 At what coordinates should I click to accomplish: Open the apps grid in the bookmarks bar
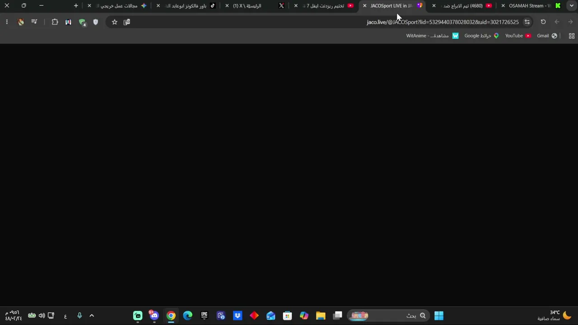[572, 36]
